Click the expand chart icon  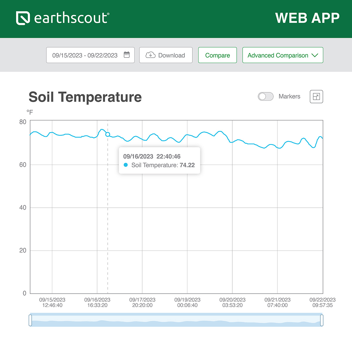316,97
